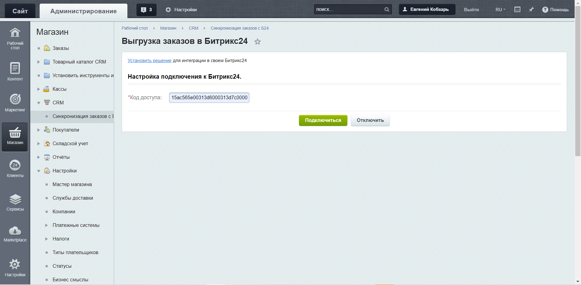Click the Заказы folder icon
Image resolution: width=581 pixels, height=285 pixels.
point(47,48)
